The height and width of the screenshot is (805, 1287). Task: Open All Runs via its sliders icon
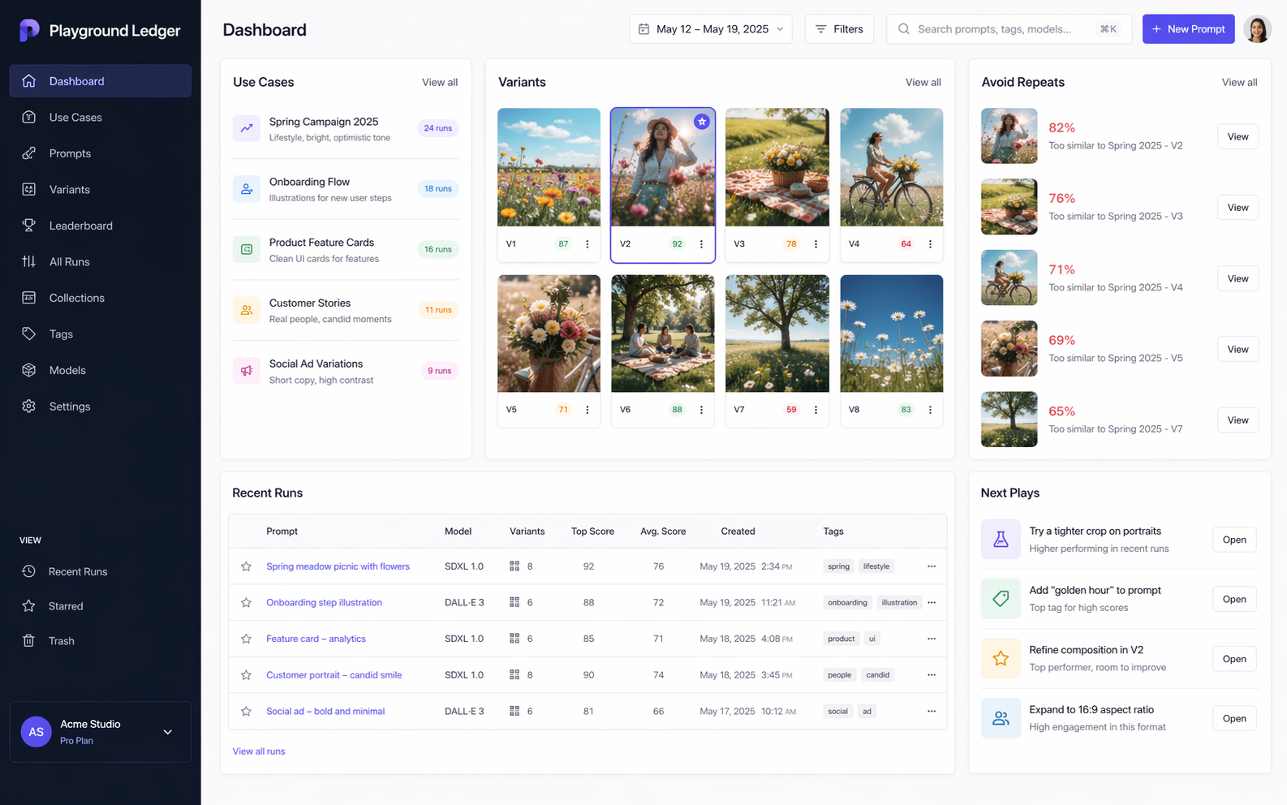click(x=29, y=261)
